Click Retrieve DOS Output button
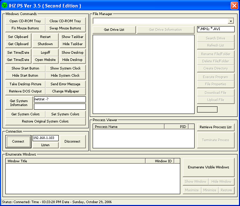 click(25, 91)
